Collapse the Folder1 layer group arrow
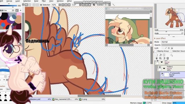Image resolution: width=185 pixels, height=104 pixels. 164,68
